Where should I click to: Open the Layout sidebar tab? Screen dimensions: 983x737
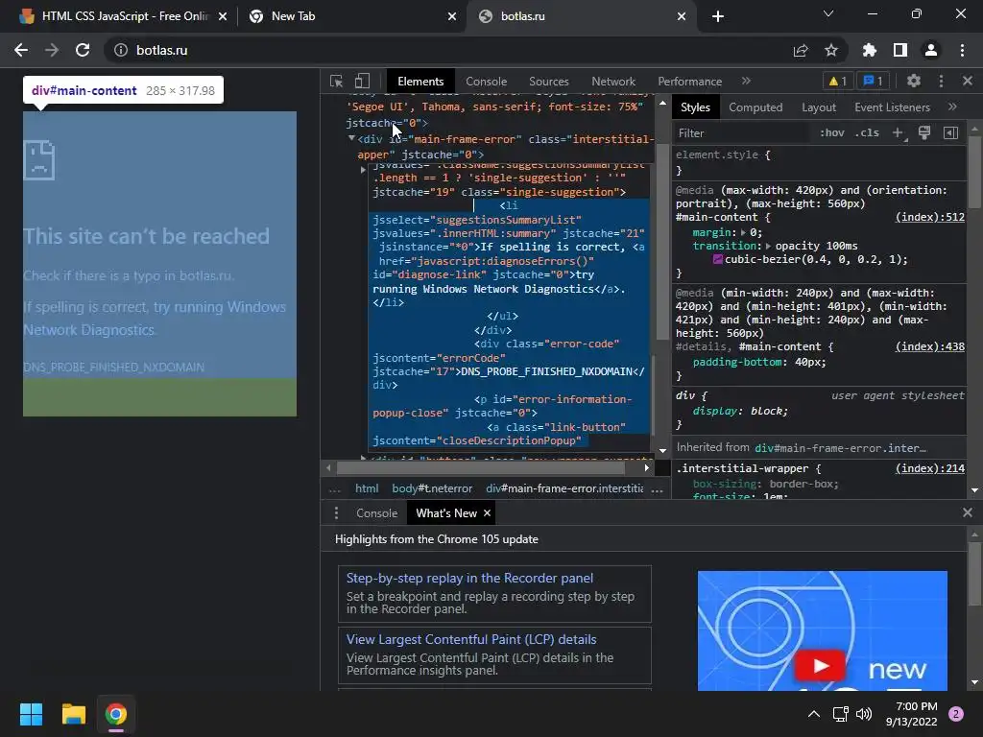pyautogui.click(x=819, y=107)
